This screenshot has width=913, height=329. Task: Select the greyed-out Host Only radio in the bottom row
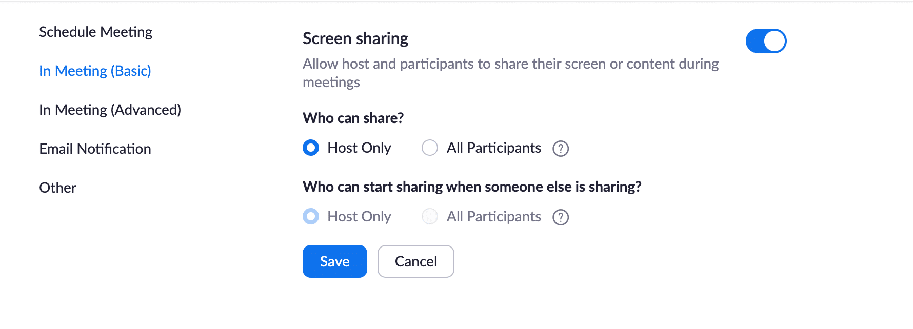[x=311, y=216]
